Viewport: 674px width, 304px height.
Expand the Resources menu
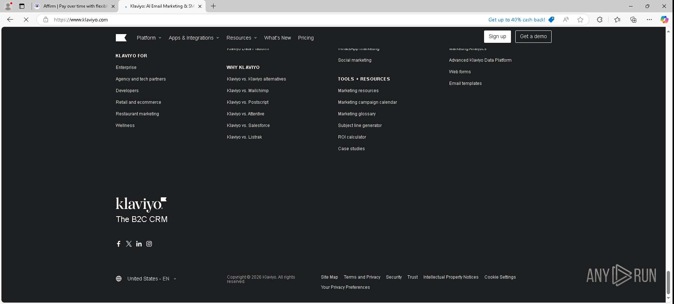point(241,38)
